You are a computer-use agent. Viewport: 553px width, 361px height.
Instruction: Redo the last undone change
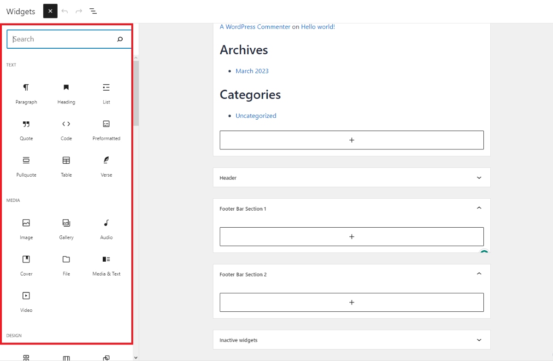(x=78, y=11)
